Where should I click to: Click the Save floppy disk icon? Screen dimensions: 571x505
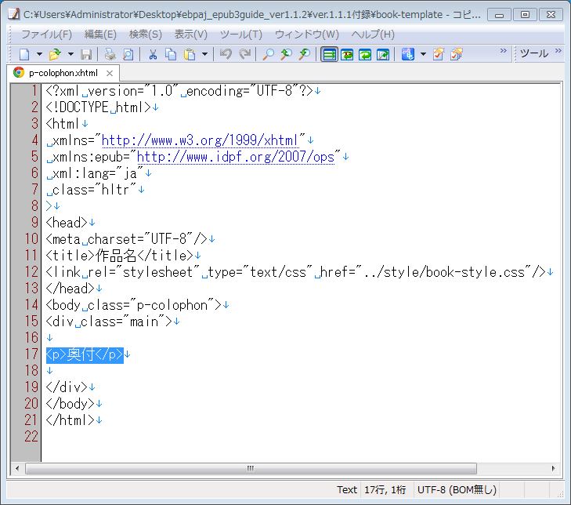point(86,54)
